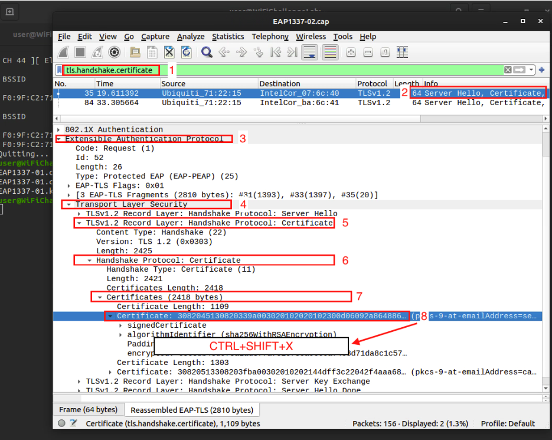The width and height of the screenshot is (552, 440).
Task: Reload this capture file icon
Action: pyautogui.click(x=186, y=53)
